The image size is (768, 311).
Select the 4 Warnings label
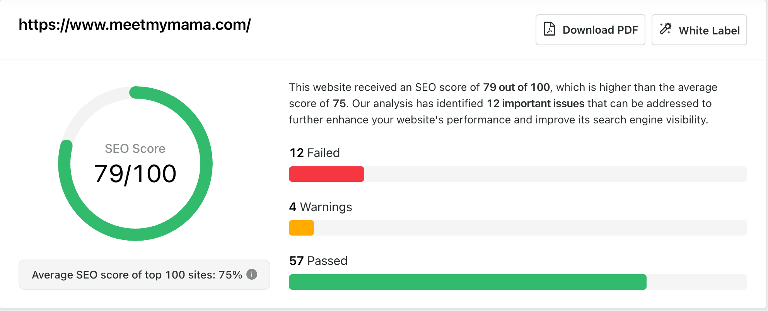click(321, 207)
